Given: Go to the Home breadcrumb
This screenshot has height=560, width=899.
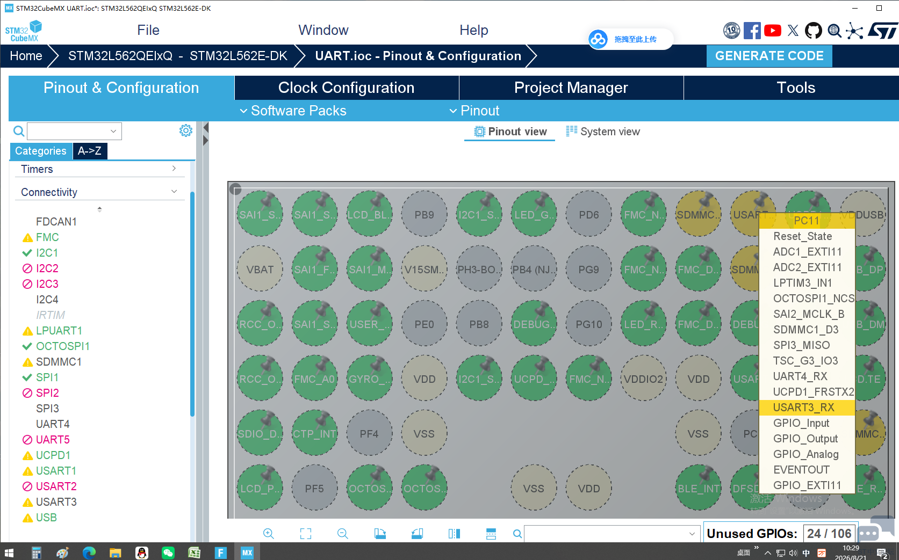Looking at the screenshot, I should 26,56.
